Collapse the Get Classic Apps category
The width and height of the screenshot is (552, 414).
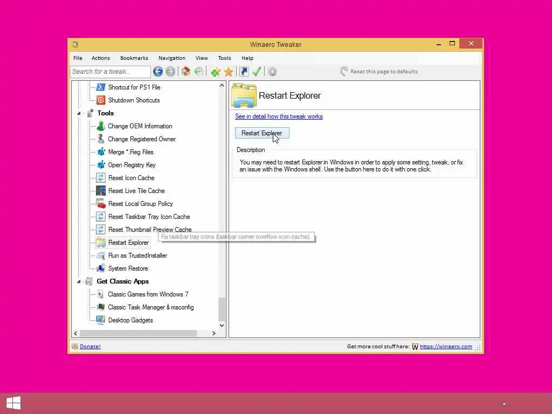click(79, 281)
